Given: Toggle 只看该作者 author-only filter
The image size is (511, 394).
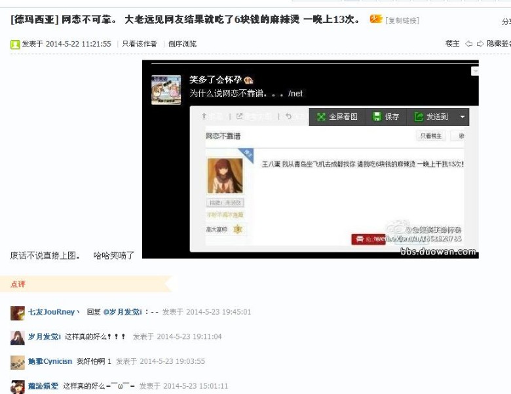Looking at the screenshot, I should coord(140,44).
